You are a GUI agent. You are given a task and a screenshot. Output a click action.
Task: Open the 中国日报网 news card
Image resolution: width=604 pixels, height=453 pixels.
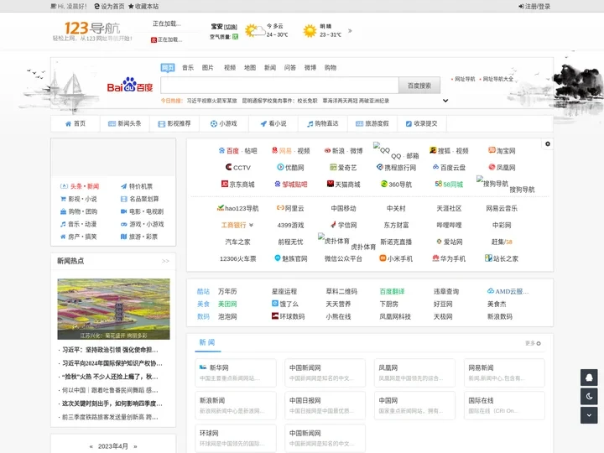(x=325, y=405)
